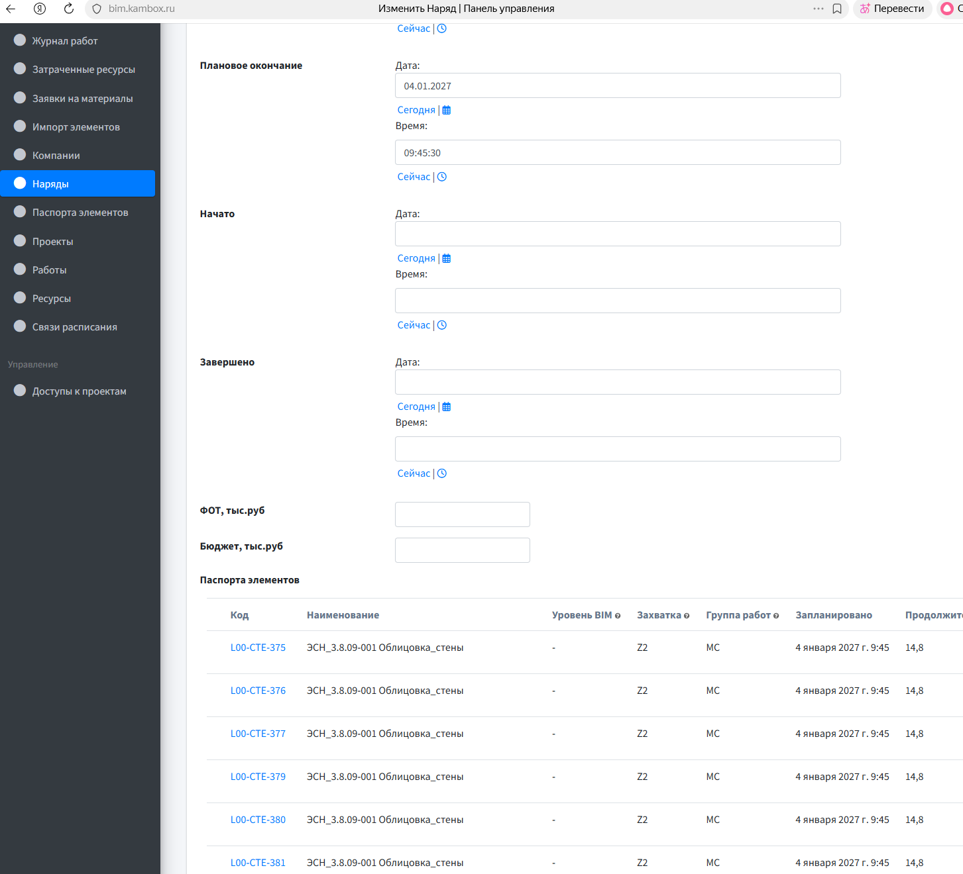The image size is (963, 874).
Task: Open Затраченные ресурсы in sidebar
Action: pyautogui.click(x=78, y=69)
